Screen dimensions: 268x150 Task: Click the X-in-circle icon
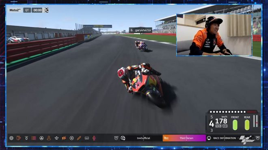pos(71,138)
